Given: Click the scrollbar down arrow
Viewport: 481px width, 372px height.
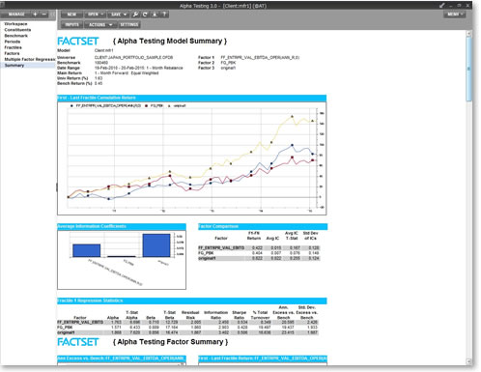Looking at the screenshot, I should tap(469, 361).
